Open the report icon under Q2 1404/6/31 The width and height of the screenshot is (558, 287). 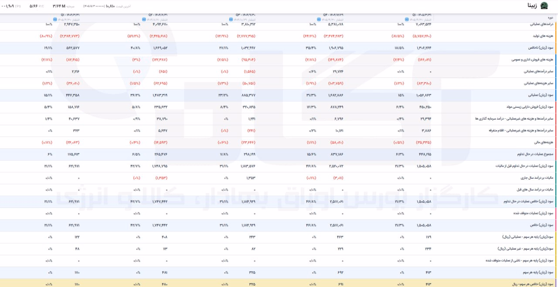click(x=143, y=19)
